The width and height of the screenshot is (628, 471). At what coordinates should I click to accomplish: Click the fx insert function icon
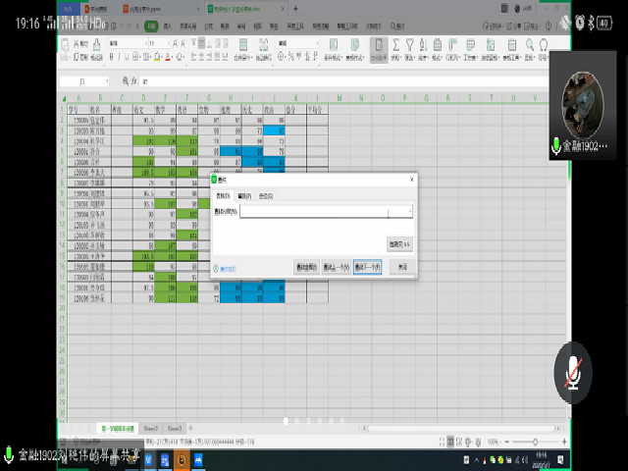click(x=132, y=81)
